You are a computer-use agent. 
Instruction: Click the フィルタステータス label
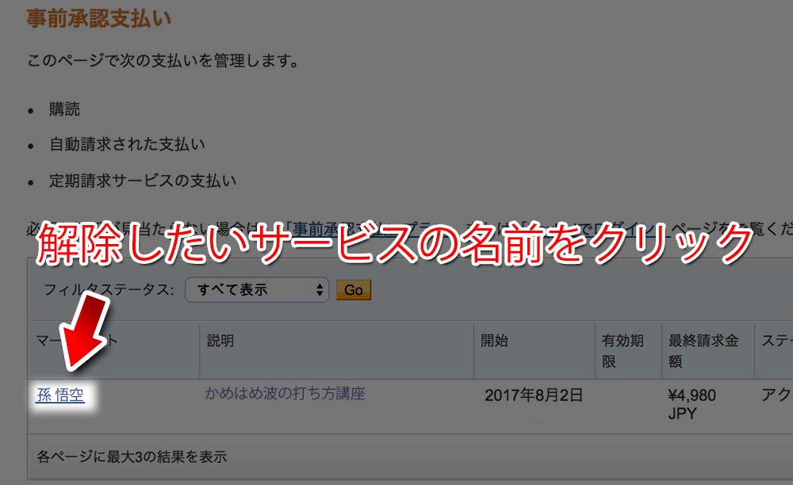point(109,290)
